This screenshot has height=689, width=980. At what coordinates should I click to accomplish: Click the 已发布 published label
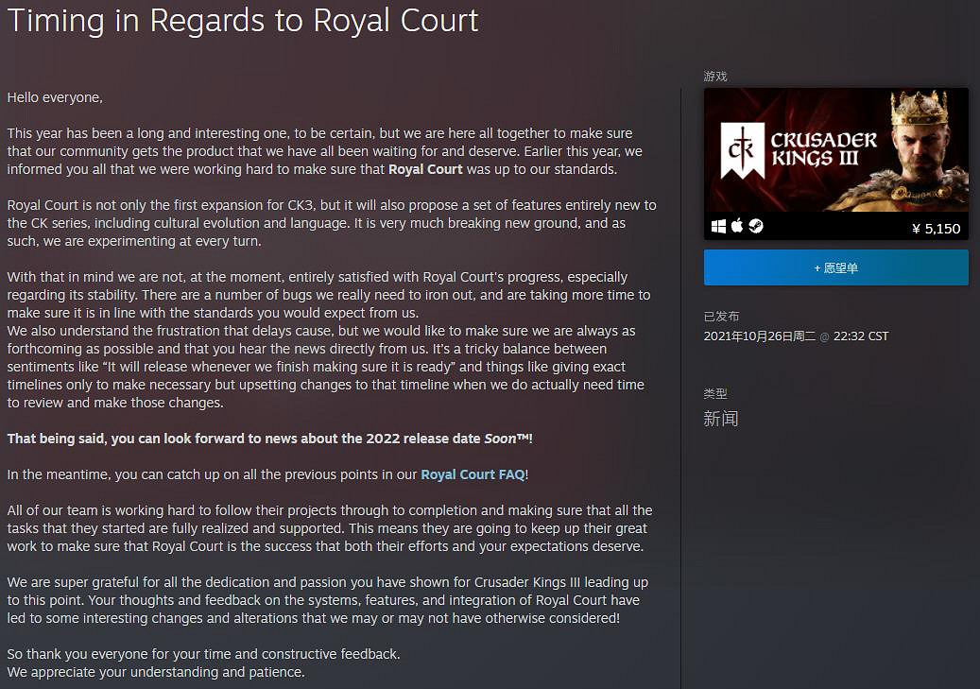pos(721,317)
